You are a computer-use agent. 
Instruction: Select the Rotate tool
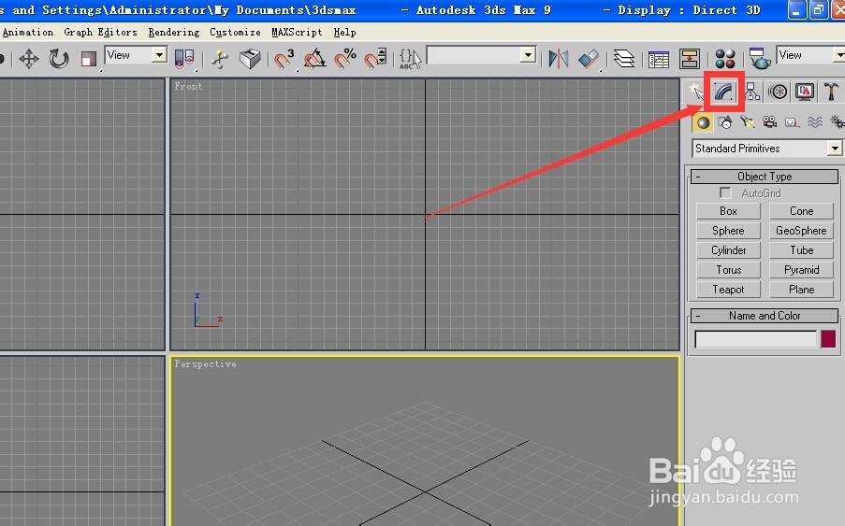pyautogui.click(x=59, y=59)
